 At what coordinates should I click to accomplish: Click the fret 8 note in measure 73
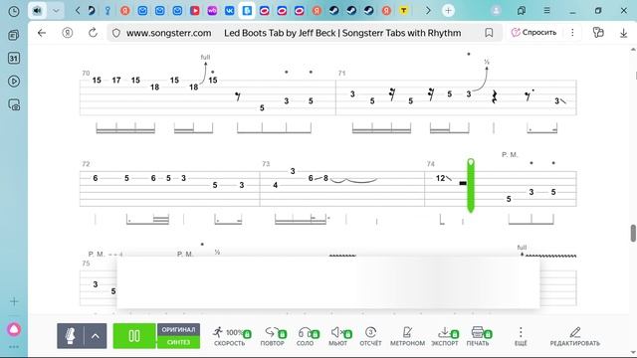(x=325, y=178)
